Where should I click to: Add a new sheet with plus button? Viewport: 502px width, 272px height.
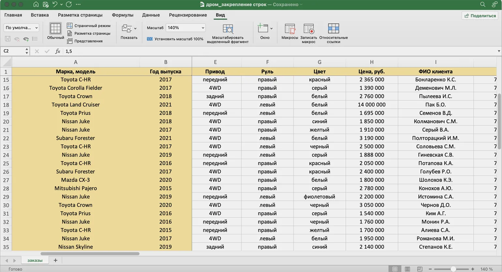(x=55, y=260)
